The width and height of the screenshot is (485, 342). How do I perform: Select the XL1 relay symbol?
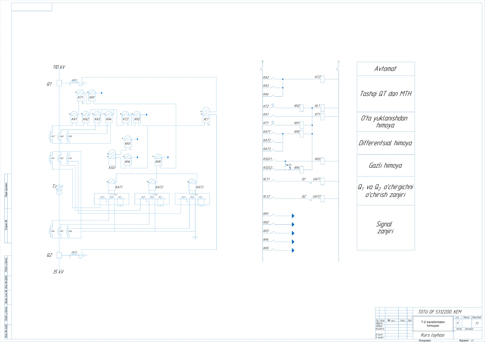206,115
